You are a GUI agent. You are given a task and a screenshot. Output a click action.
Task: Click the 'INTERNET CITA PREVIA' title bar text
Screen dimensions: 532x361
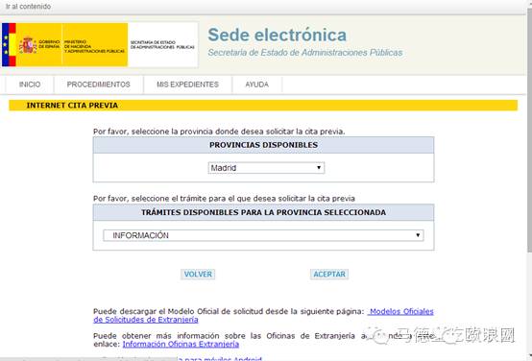coord(72,106)
